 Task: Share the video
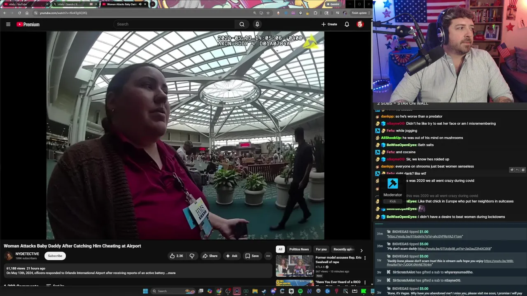click(210, 256)
